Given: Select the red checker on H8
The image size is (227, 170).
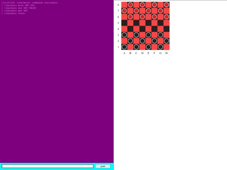Looking at the screenshot, I should tap(166, 5).
